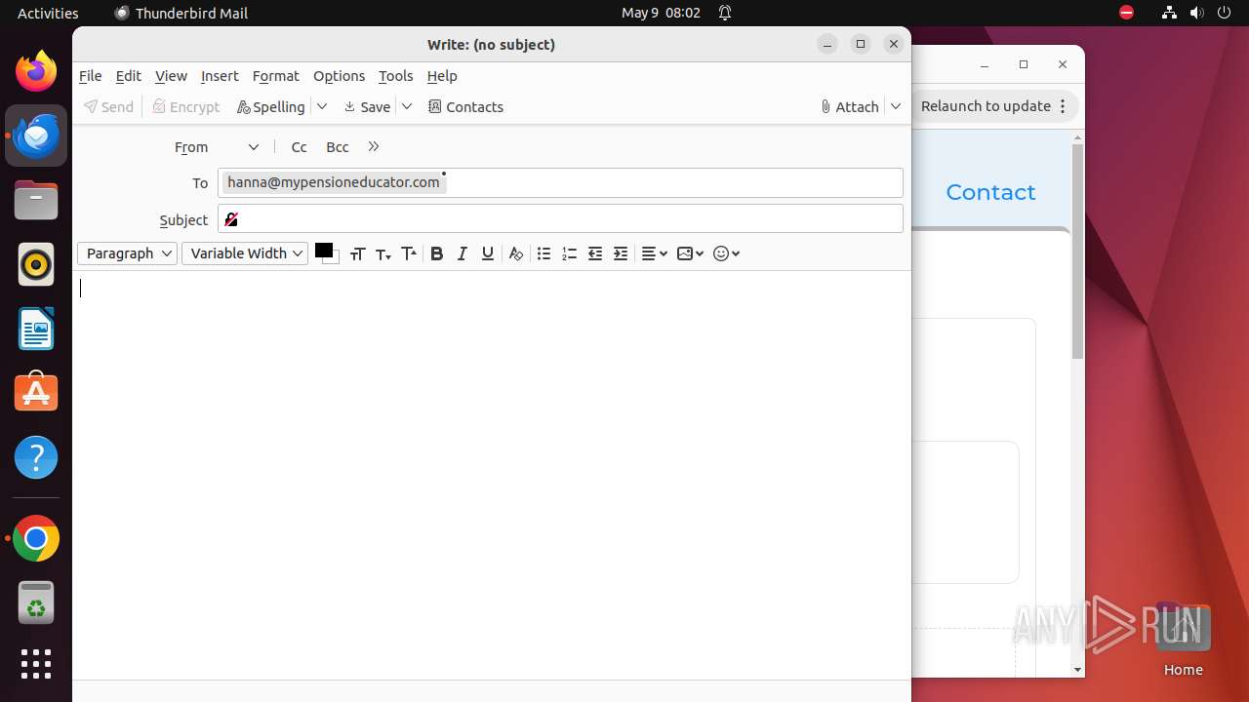The width and height of the screenshot is (1249, 702).
Task: Click into the Subject field
Action: point(560,219)
